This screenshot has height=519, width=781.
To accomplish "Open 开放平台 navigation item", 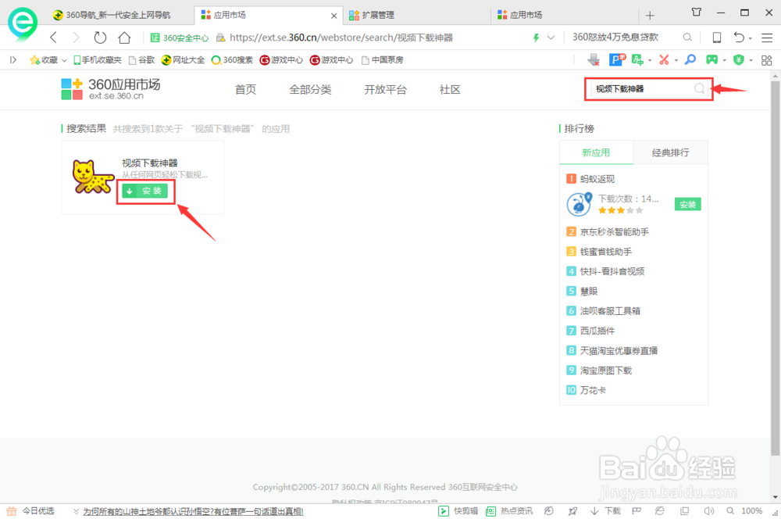I will pos(386,90).
